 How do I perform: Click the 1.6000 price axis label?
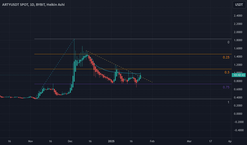[238, 48]
